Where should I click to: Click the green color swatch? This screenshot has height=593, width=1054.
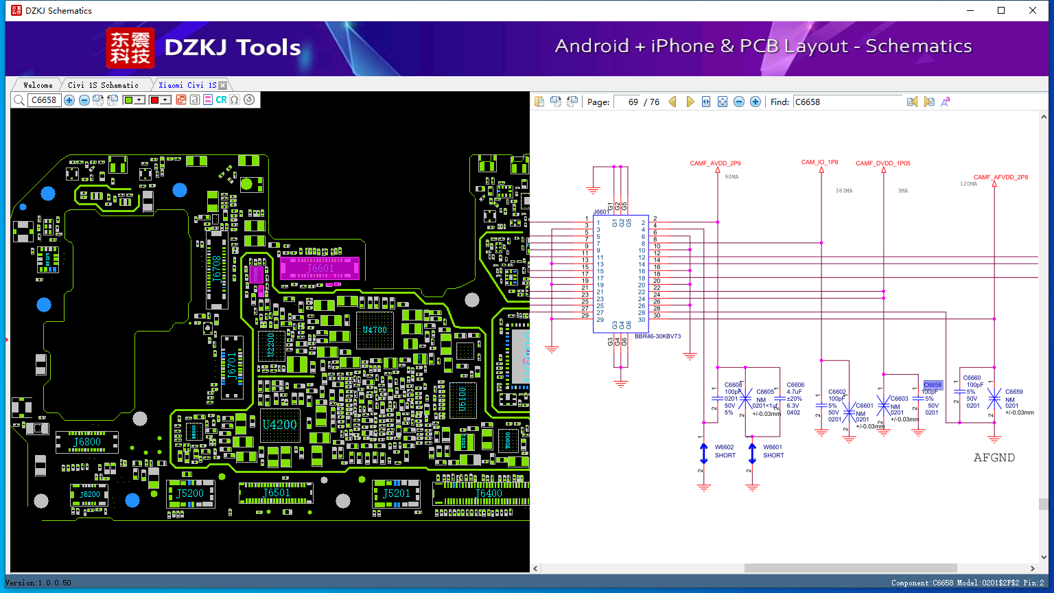point(128,100)
